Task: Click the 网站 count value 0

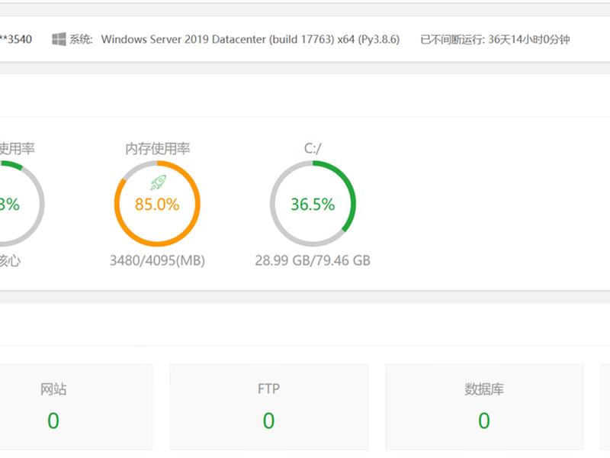Action: pyautogui.click(x=53, y=421)
